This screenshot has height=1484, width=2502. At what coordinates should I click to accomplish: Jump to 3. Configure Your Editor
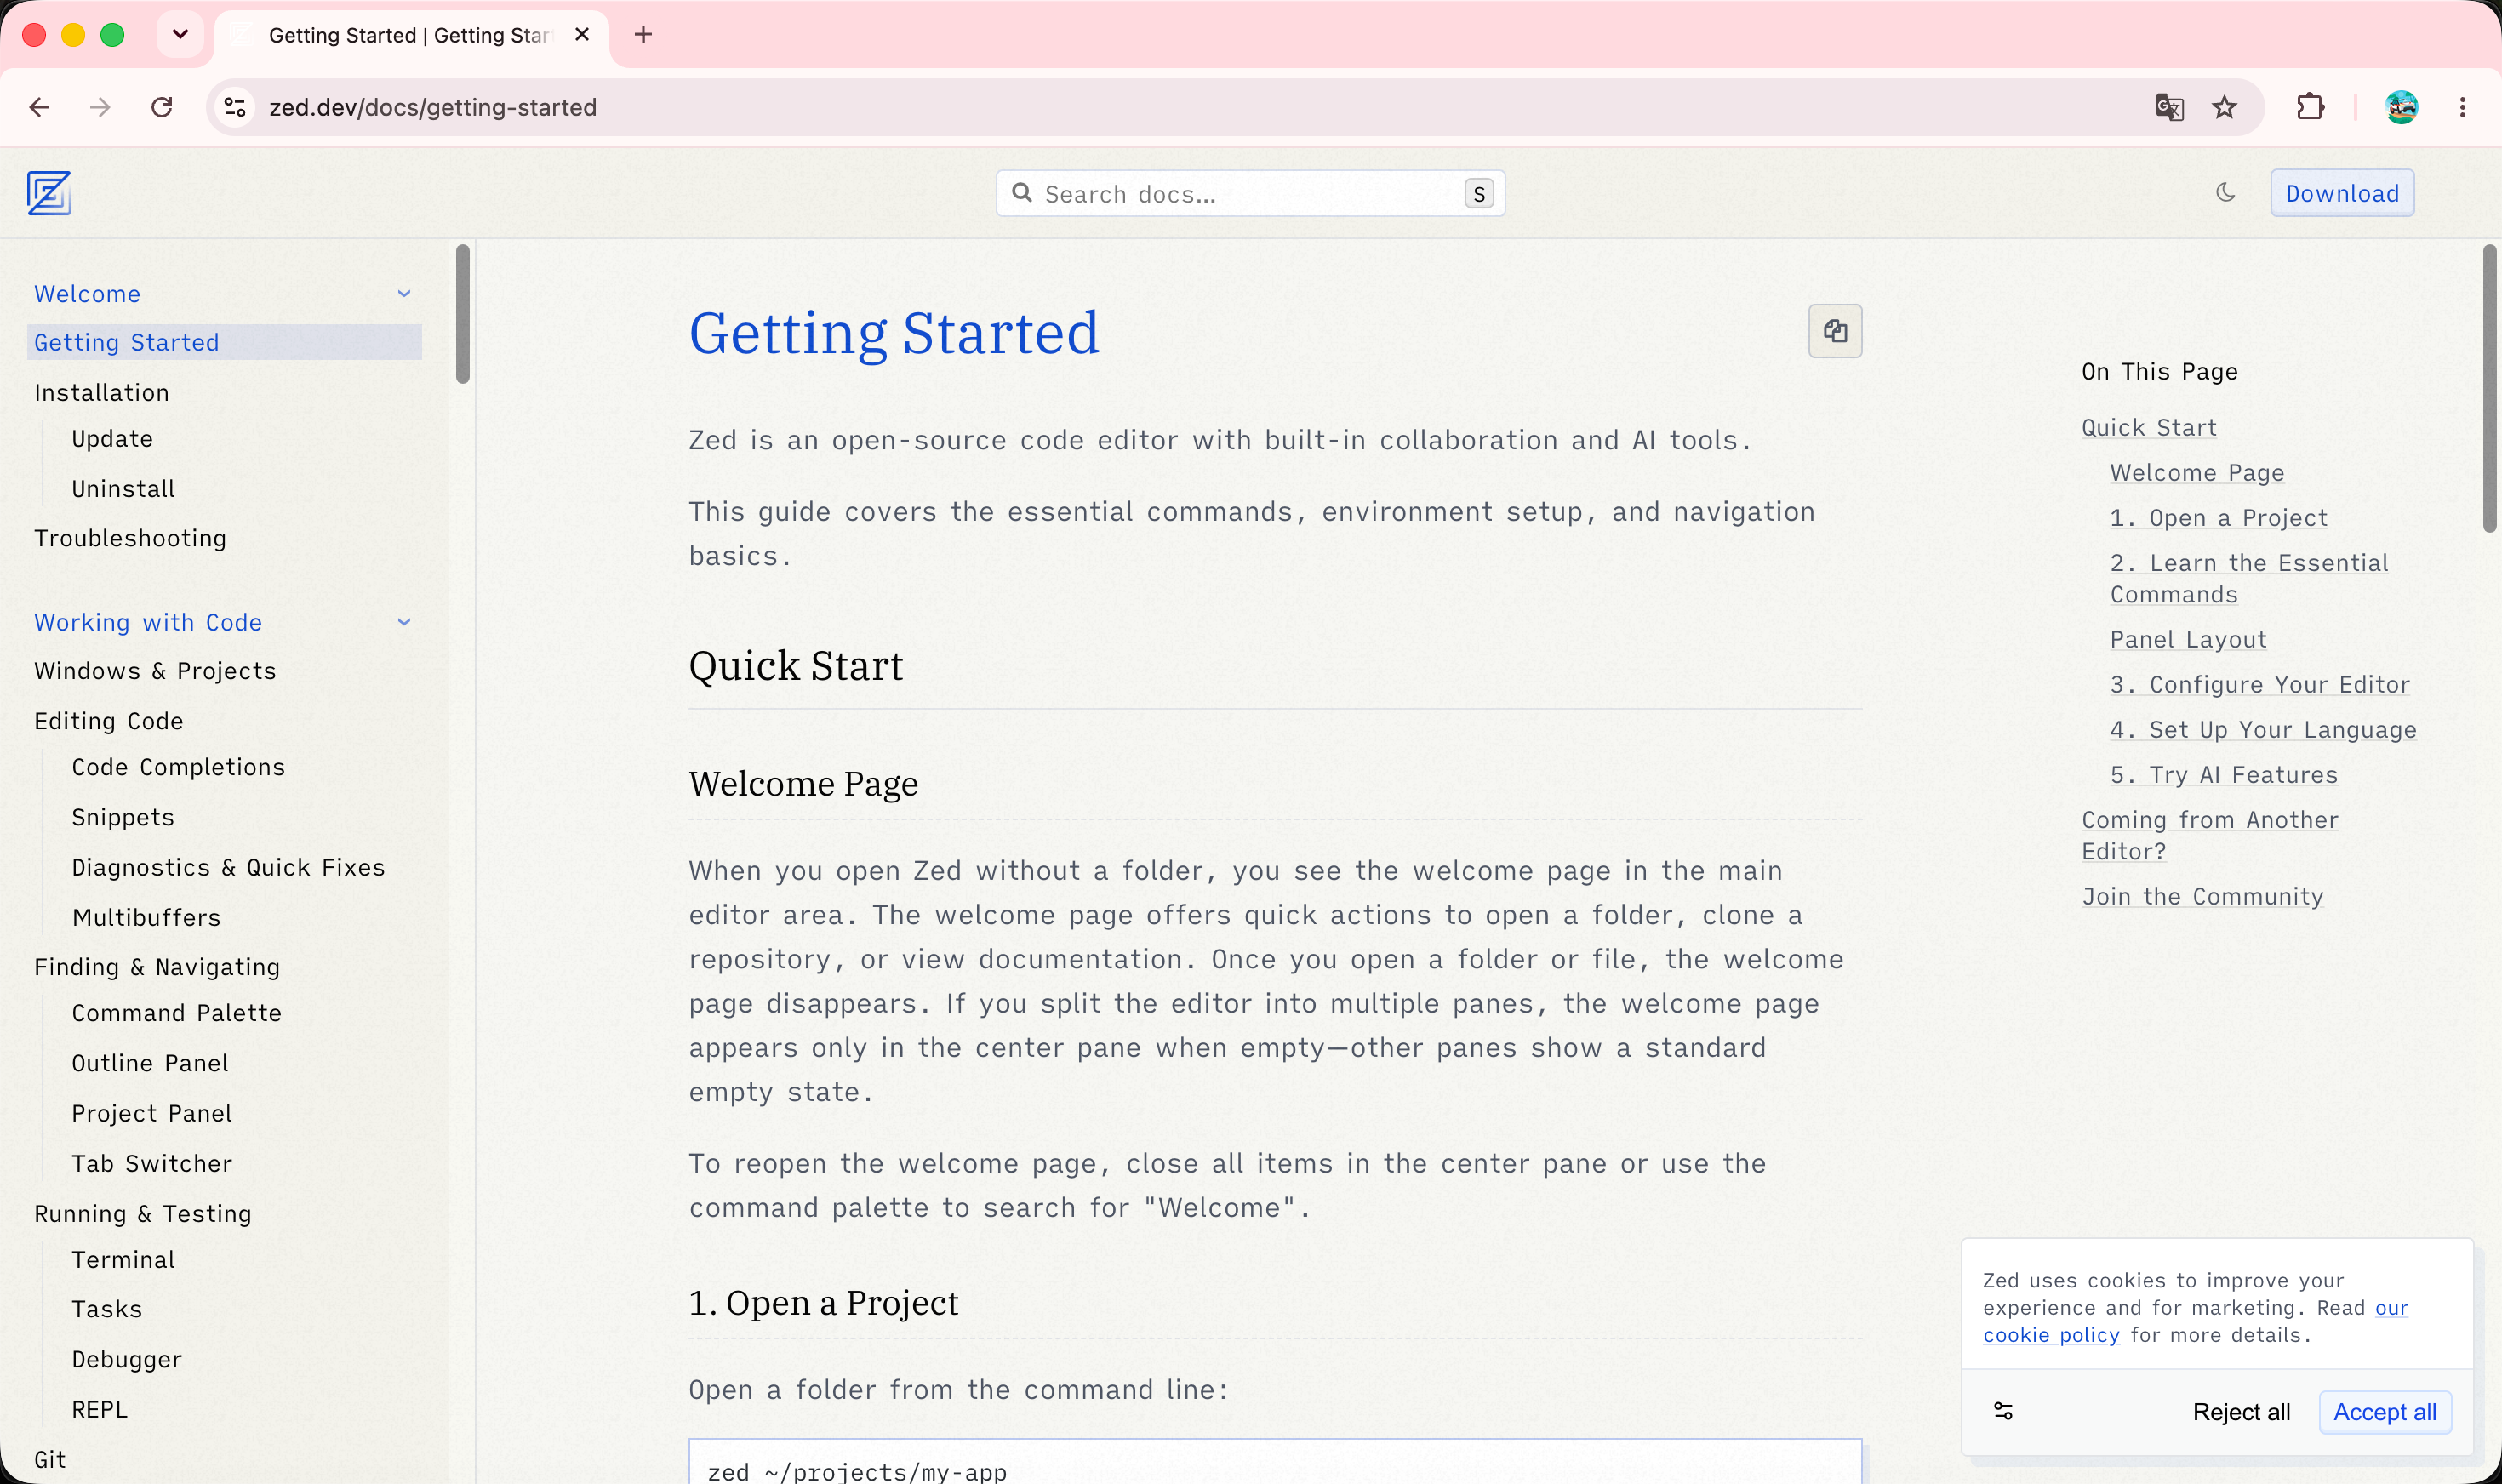pos(2260,684)
